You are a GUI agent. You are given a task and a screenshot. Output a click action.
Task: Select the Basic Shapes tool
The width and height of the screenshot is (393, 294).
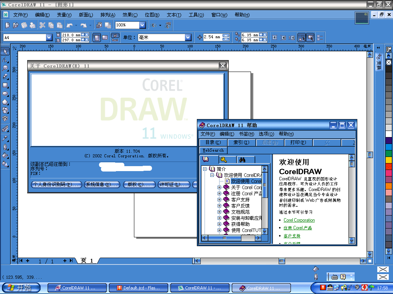coord(5,110)
